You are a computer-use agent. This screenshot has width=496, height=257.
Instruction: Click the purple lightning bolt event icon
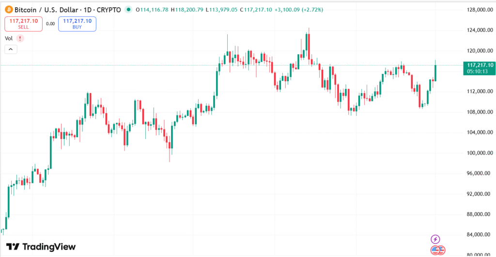[435, 239]
